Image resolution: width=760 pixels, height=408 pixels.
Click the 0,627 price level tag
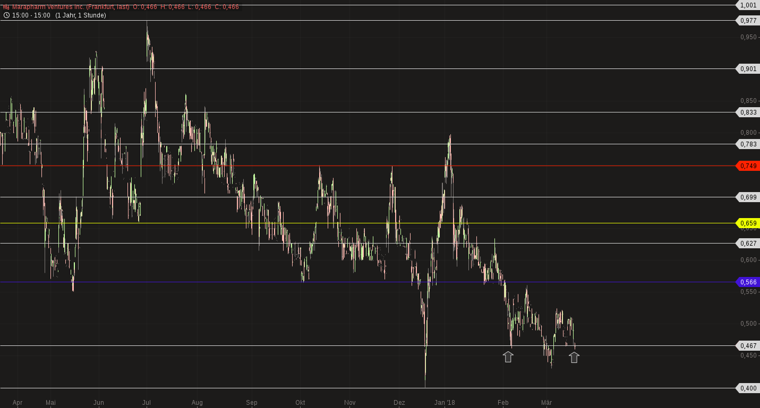[748, 244]
